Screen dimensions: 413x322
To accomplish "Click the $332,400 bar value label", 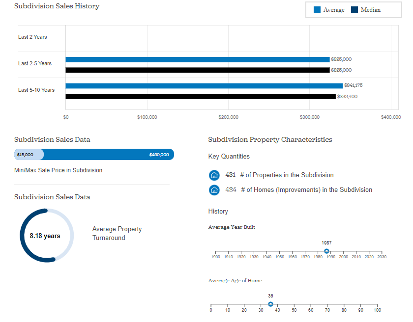I will (x=347, y=97).
